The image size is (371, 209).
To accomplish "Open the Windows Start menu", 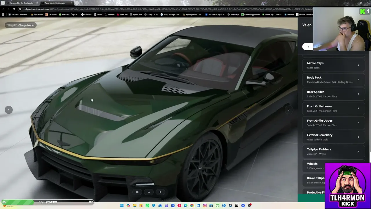I will pyautogui.click(x=122, y=206).
